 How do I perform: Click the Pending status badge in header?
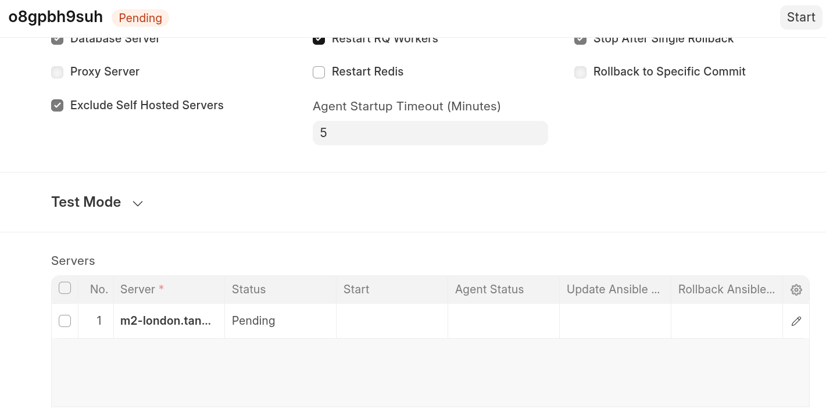click(x=140, y=18)
